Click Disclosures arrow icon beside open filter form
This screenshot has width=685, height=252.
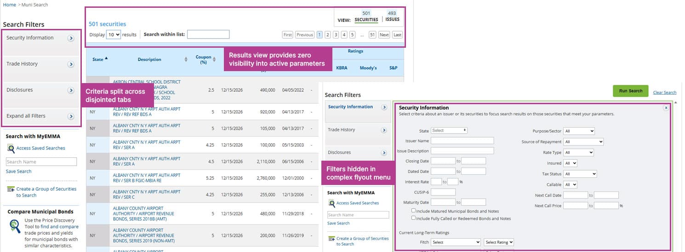point(384,153)
